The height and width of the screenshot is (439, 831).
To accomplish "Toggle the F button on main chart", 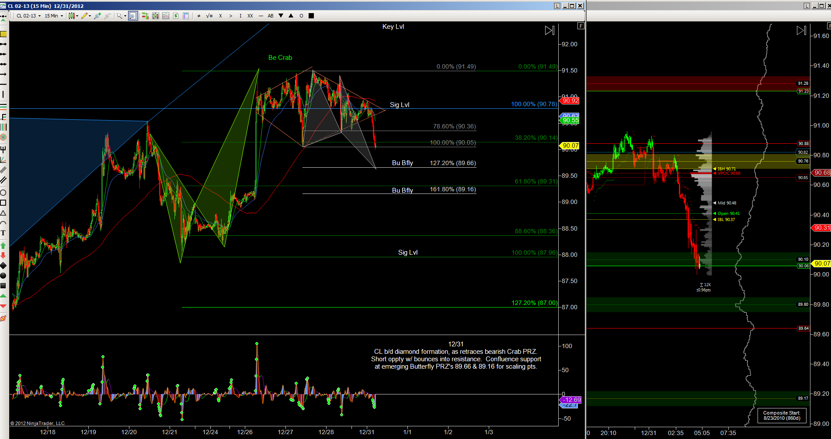I will 581,26.
